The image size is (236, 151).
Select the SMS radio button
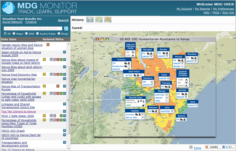click(x=26, y=34)
